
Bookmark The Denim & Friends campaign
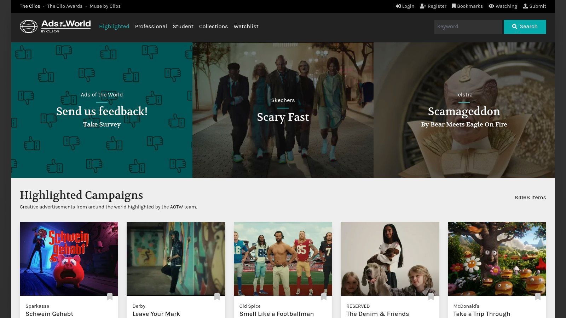431,297
